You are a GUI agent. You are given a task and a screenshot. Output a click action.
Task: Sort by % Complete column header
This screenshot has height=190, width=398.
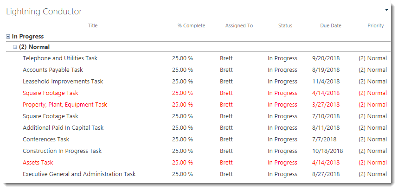(191, 25)
